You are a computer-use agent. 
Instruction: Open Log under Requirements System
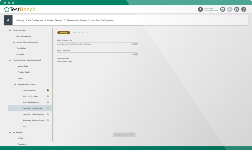(24, 126)
